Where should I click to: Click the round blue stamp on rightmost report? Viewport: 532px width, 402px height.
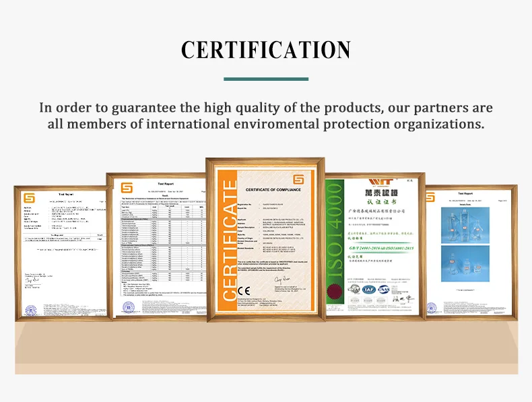432,308
